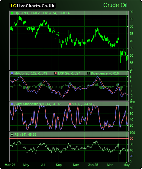Click the LiveCharts.Co.Uk logo
This screenshot has width=142, height=169.
tap(32, 6)
